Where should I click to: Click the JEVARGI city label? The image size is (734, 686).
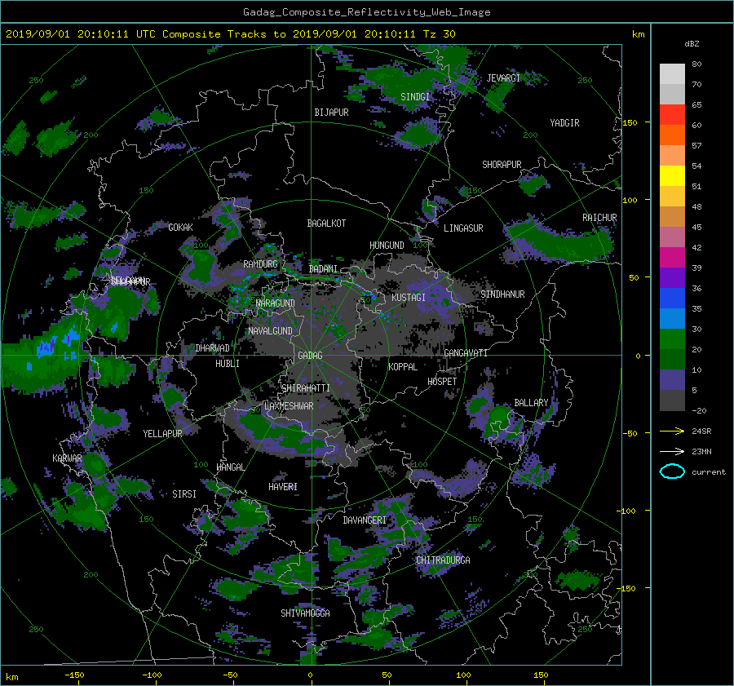[504, 78]
